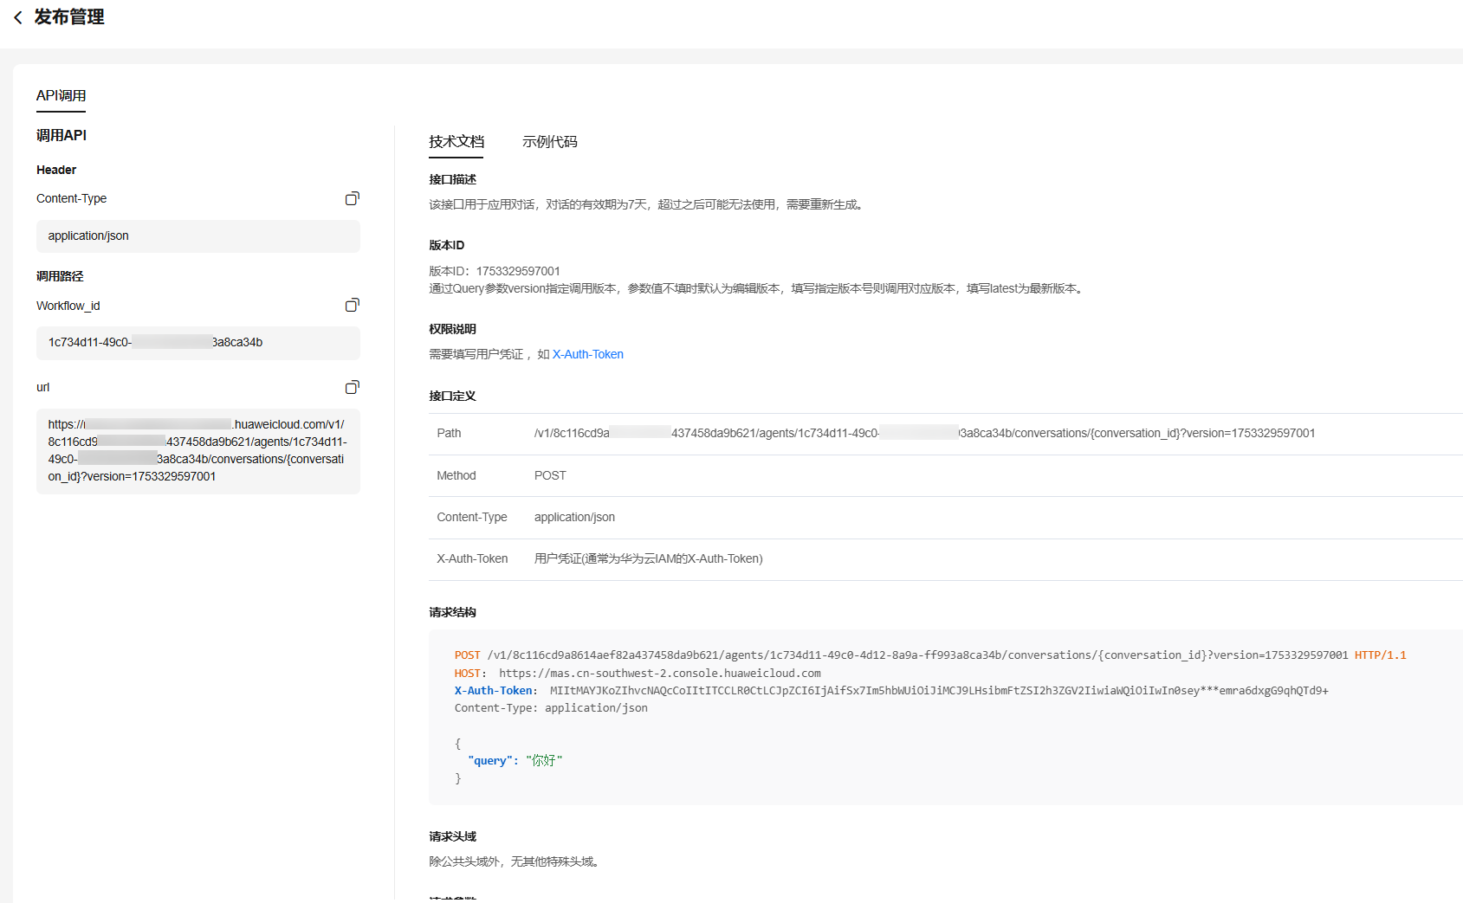The width and height of the screenshot is (1463, 903).
Task: Click the Workflow_id value box
Action: point(197,343)
